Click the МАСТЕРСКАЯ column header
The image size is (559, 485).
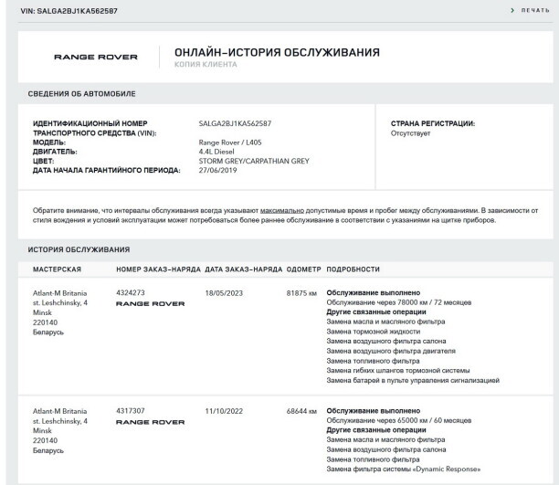point(58,269)
